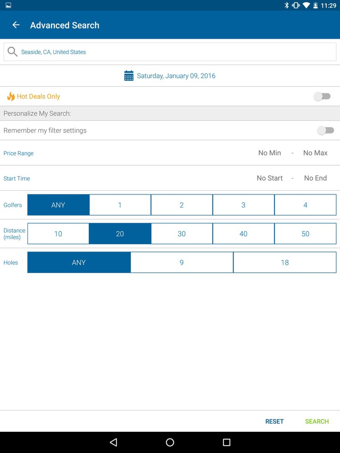The image size is (340, 453).
Task: Select 18 holes segment
Action: (x=285, y=262)
